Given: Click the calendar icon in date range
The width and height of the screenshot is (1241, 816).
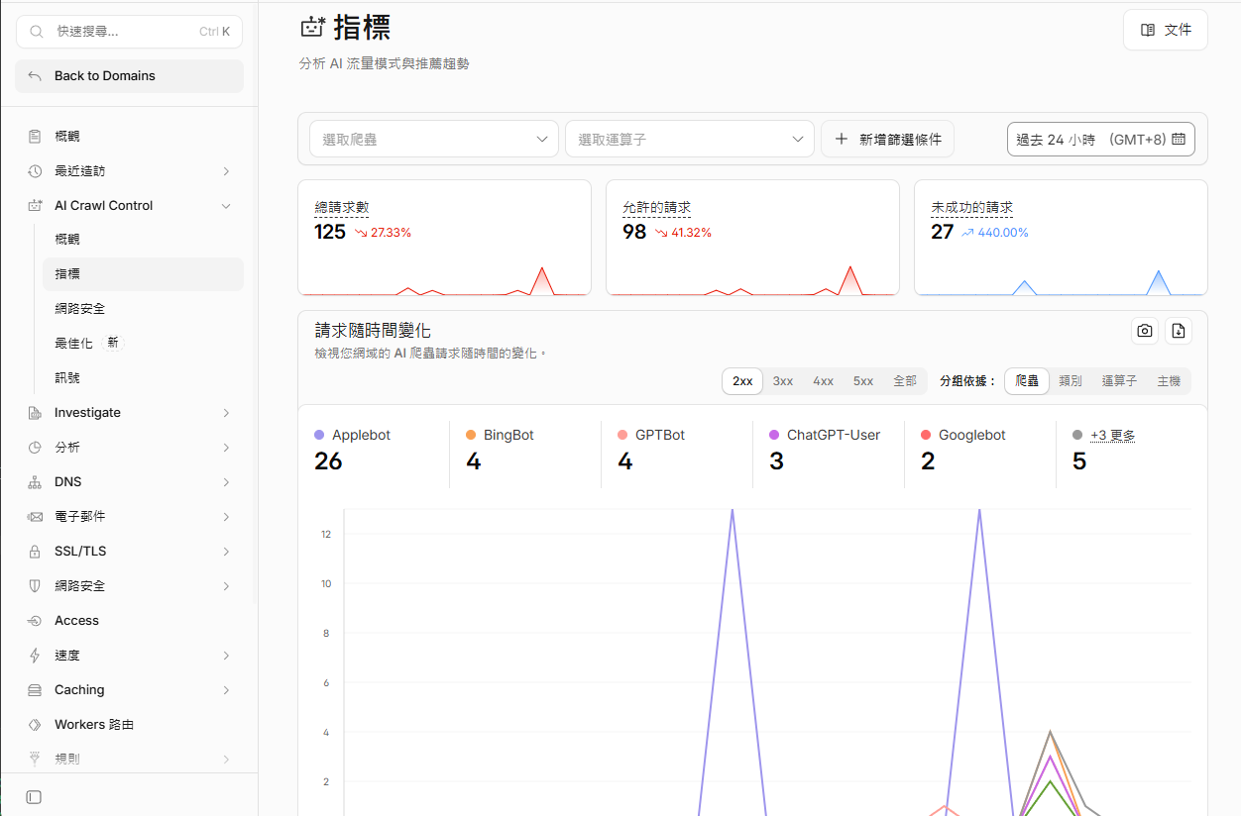Looking at the screenshot, I should [x=1179, y=140].
